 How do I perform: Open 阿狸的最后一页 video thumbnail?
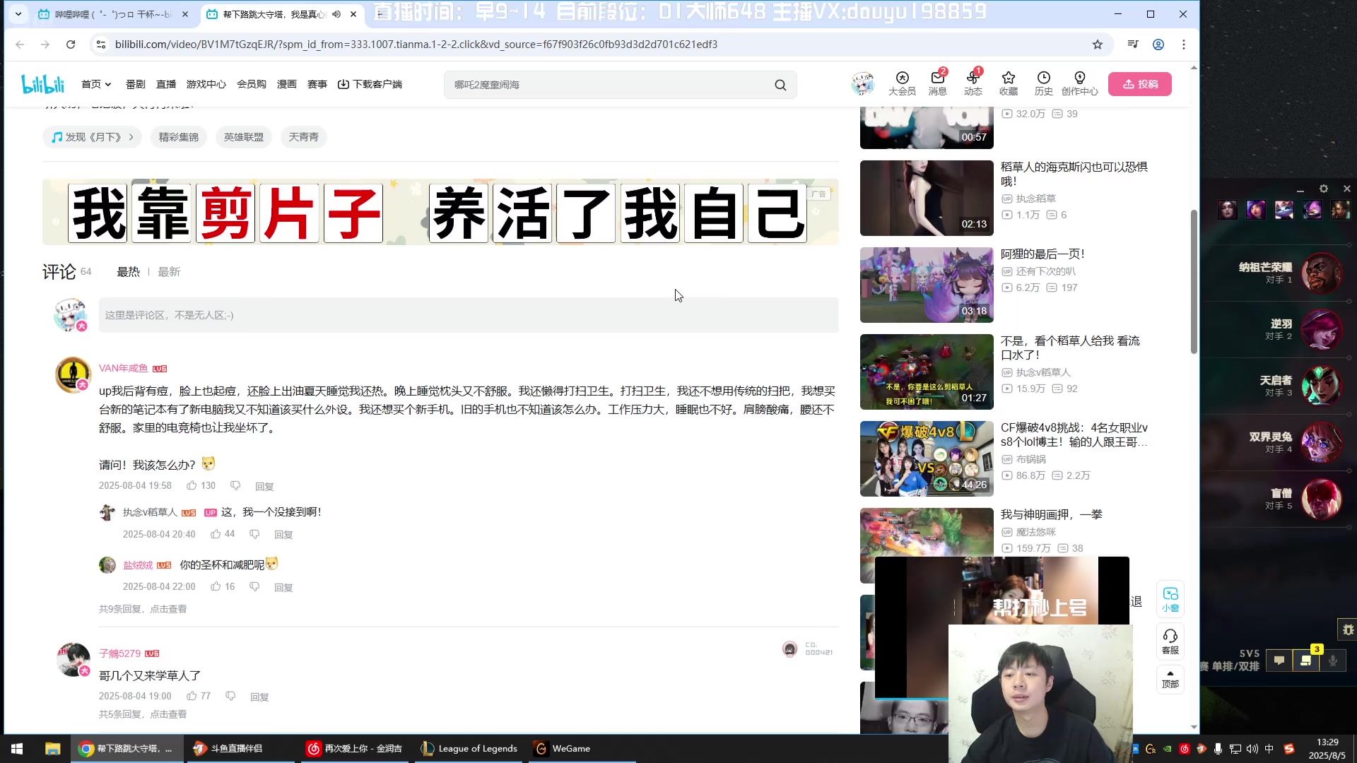[927, 285]
